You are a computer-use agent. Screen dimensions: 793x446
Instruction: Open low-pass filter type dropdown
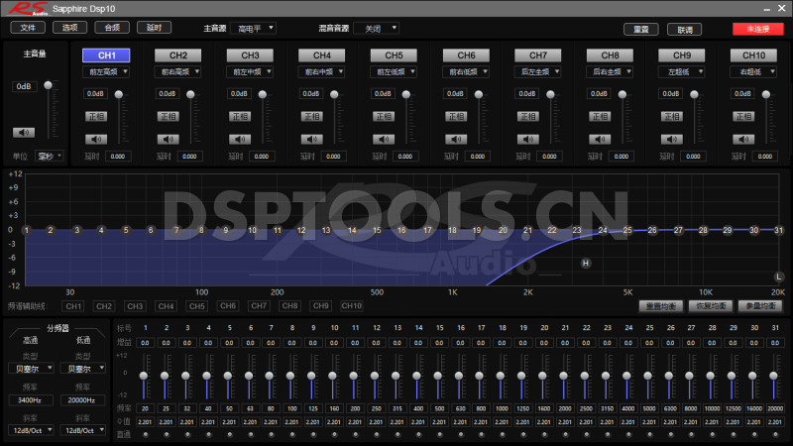click(x=83, y=369)
